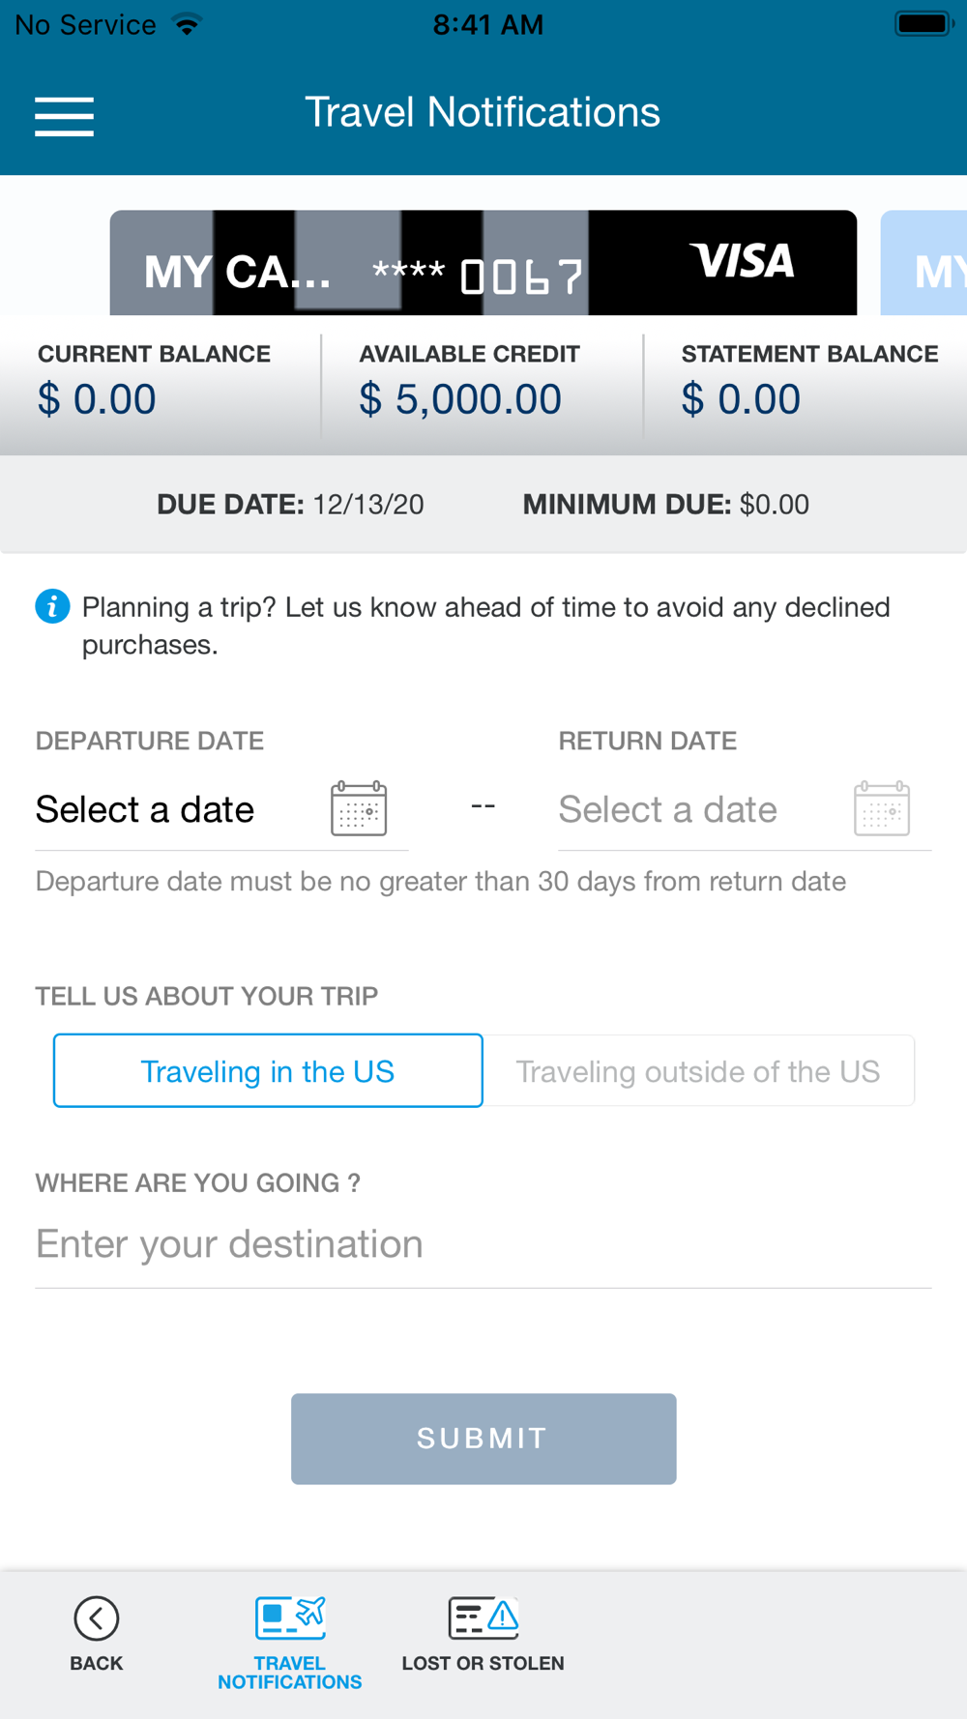Tap the Available Credit amount

[x=460, y=399]
